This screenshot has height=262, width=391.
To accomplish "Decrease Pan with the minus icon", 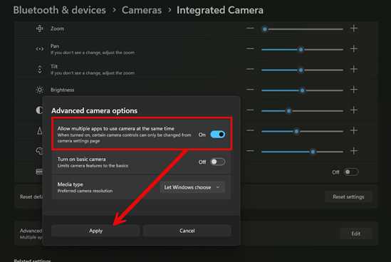I will click(250, 49).
